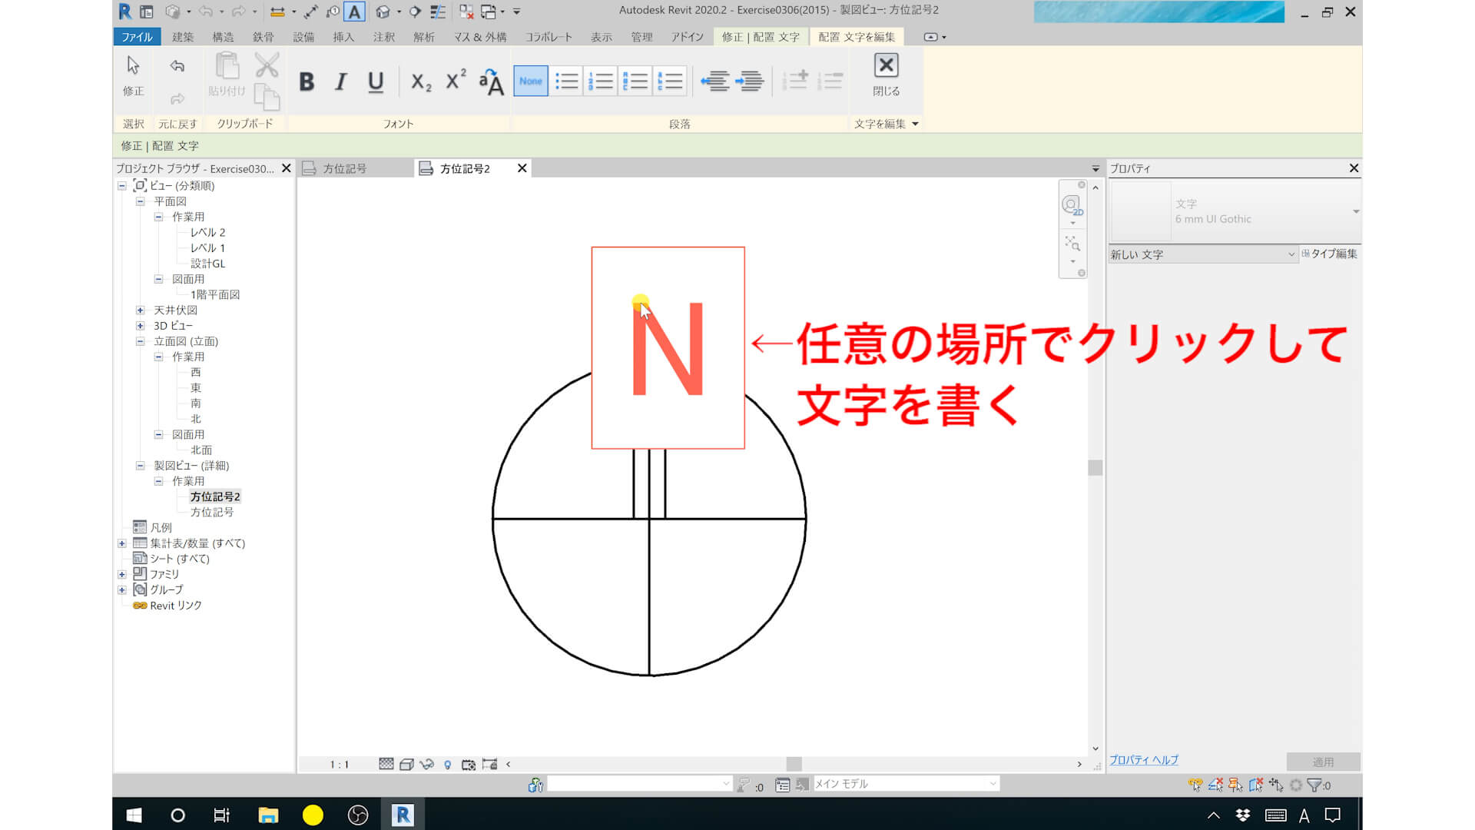Viewport: 1475px width, 830px height.
Task: Click the all caps text icon
Action: pyautogui.click(x=491, y=81)
